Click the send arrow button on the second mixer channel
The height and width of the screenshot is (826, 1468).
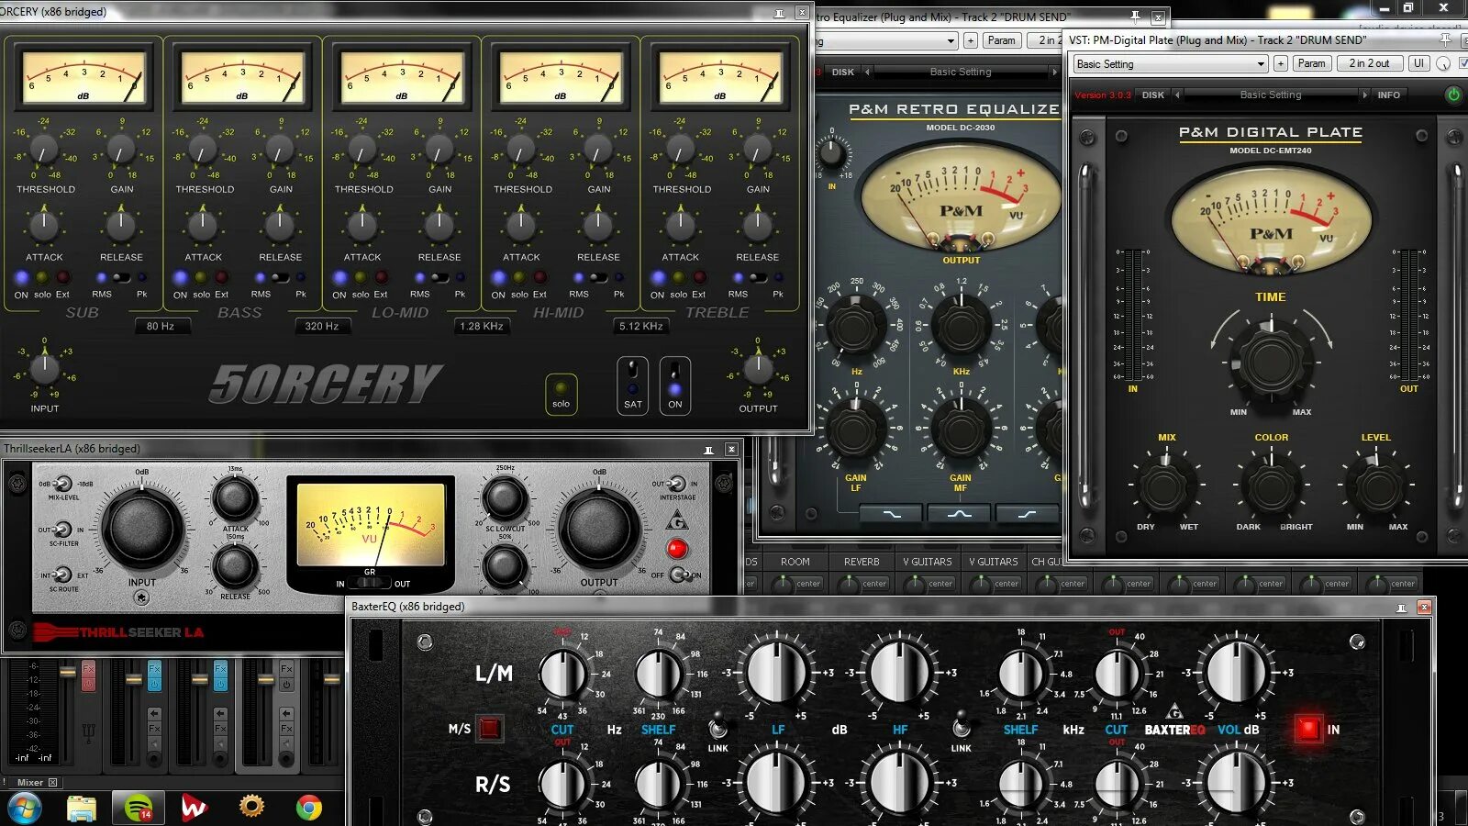154,713
